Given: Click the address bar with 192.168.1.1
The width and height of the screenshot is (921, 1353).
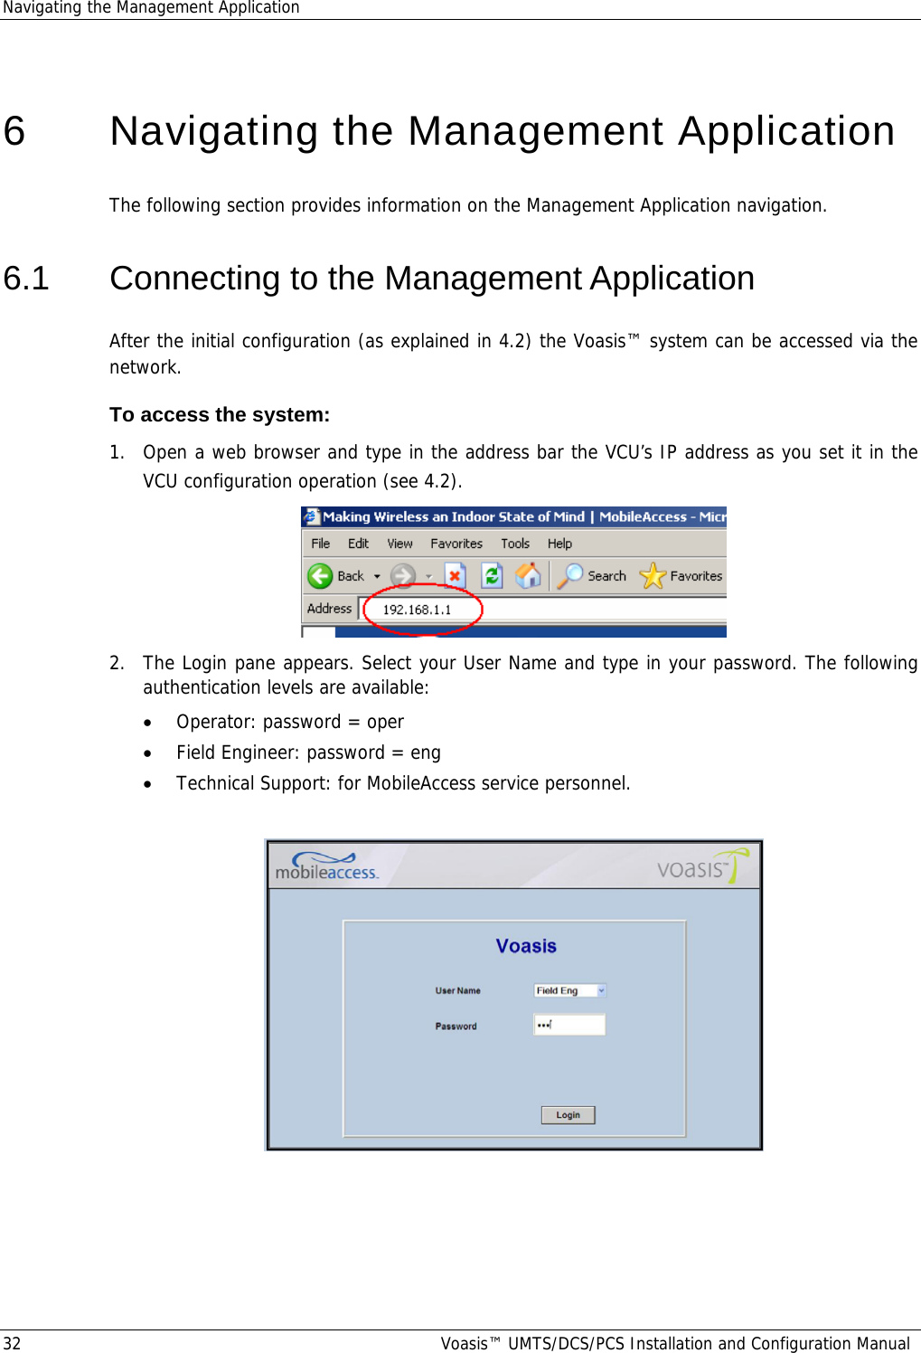Looking at the screenshot, I should tap(542, 609).
